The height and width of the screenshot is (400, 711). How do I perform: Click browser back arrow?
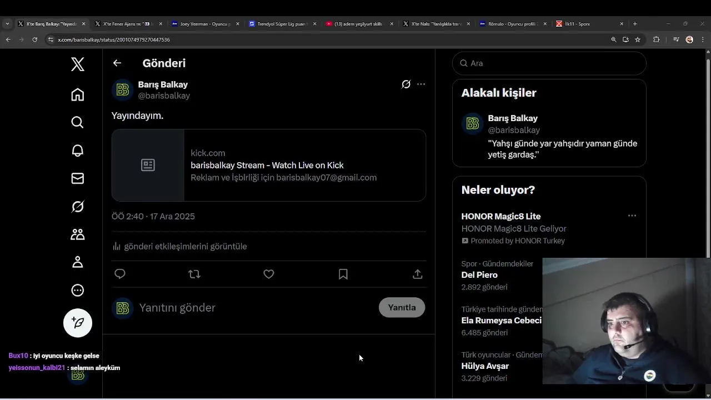[x=8, y=39]
